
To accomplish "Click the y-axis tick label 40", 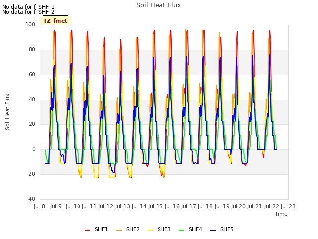I will point(32,100).
